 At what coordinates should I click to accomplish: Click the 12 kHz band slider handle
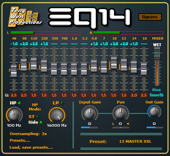tap(124, 65)
